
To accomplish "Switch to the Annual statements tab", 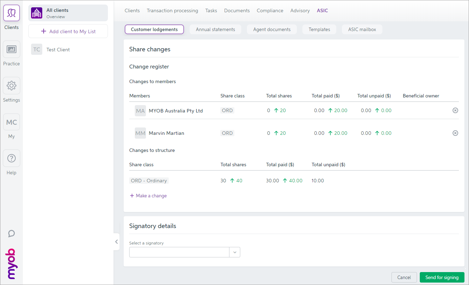I will [215, 29].
